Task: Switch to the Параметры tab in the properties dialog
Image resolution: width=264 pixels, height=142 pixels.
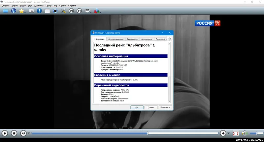Action: click(161, 39)
